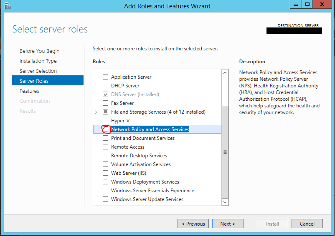
Task: Click the wizard icon in title bar
Action: (8, 6)
